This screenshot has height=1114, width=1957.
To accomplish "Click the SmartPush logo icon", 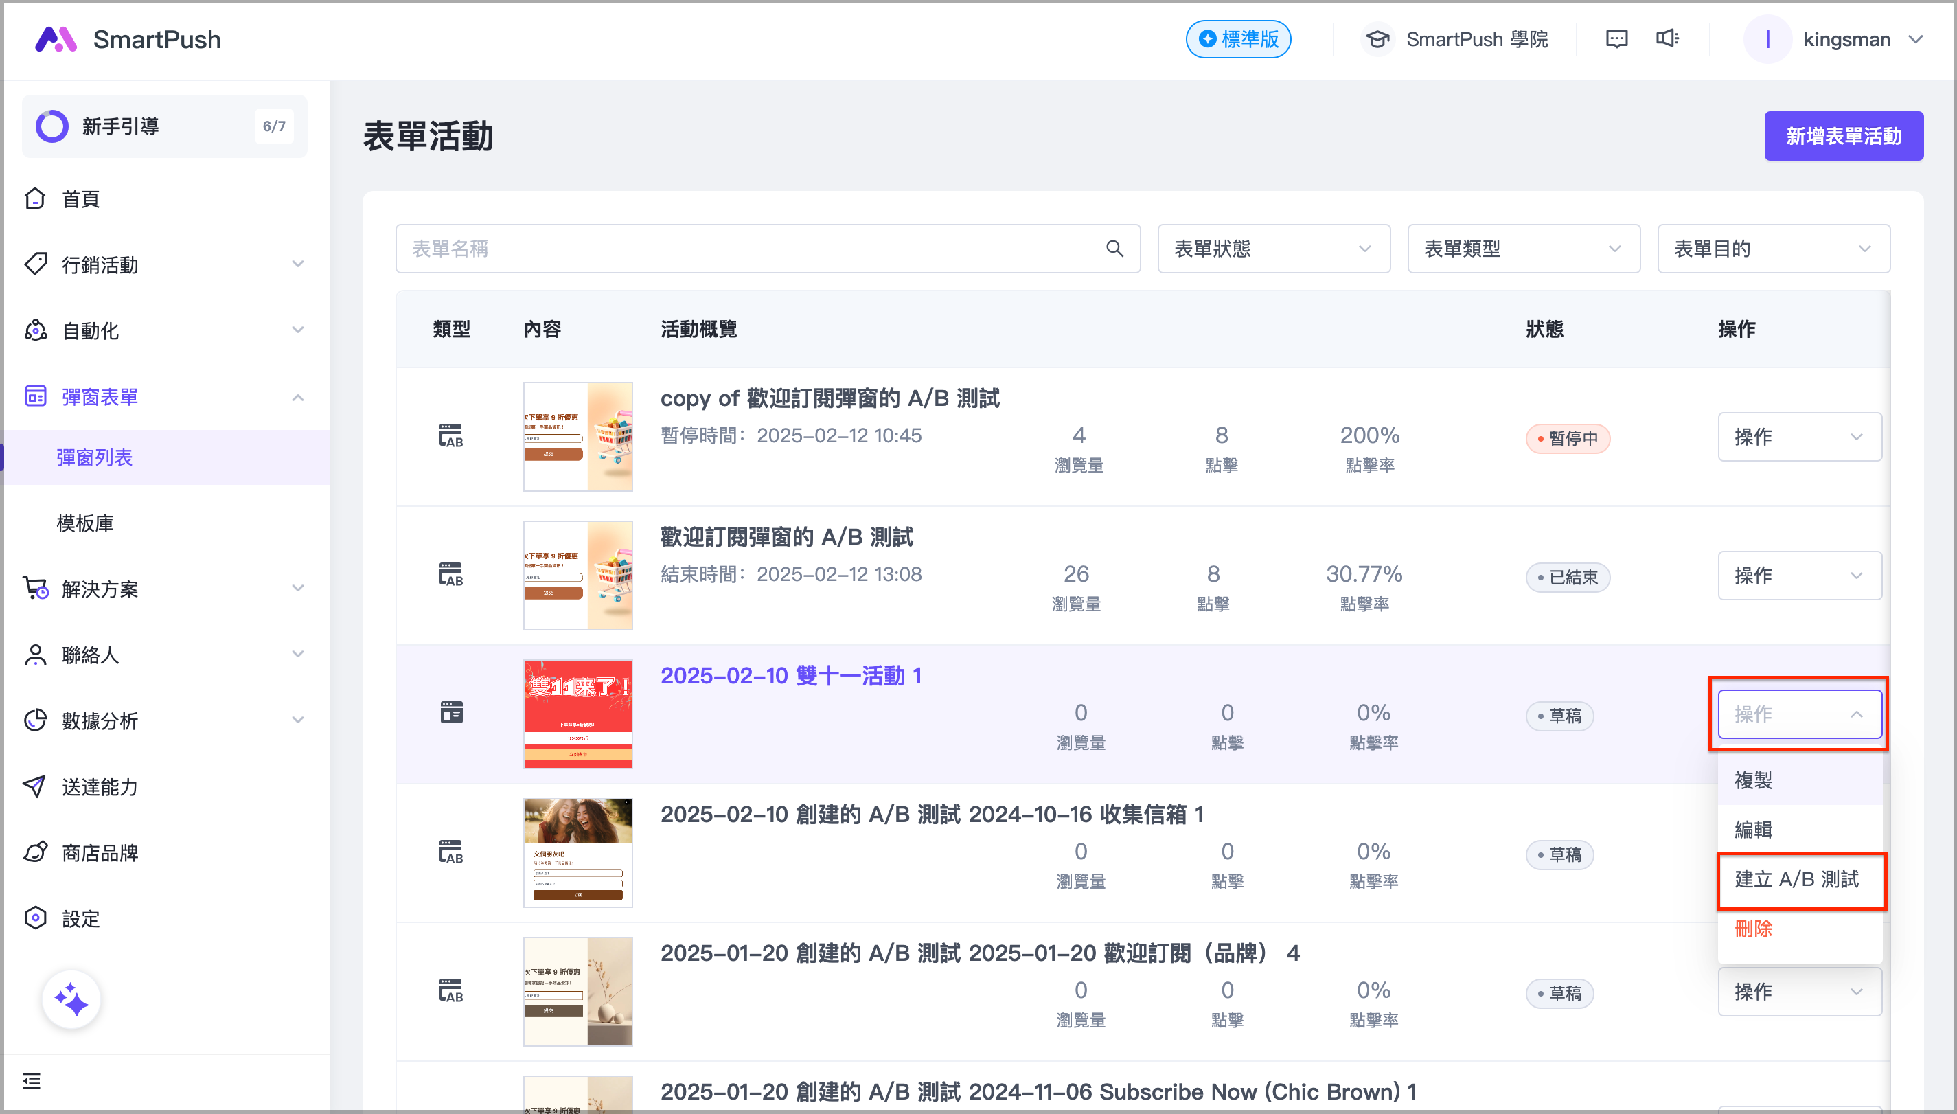I will pyautogui.click(x=56, y=39).
